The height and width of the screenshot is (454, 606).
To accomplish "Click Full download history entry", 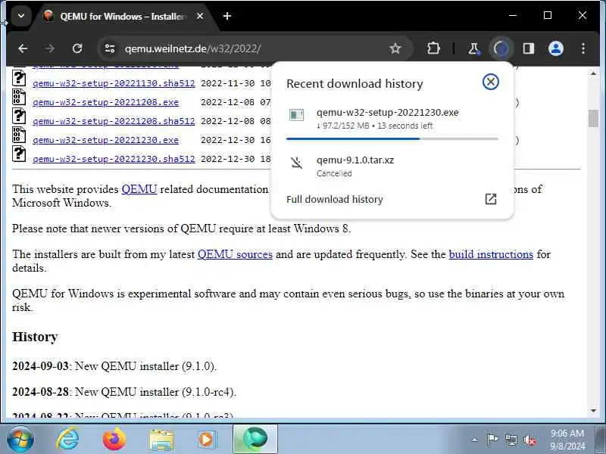I will pyautogui.click(x=392, y=199).
